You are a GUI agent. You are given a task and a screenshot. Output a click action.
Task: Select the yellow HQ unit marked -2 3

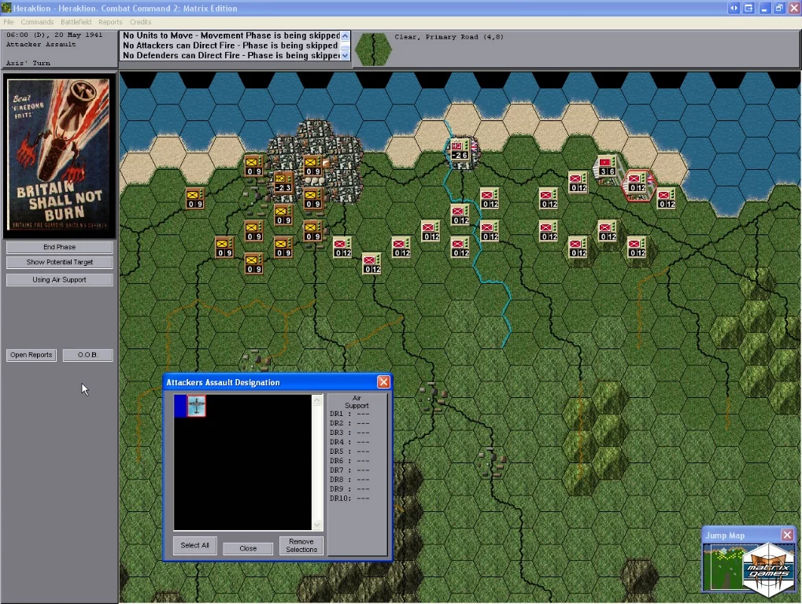(x=283, y=183)
